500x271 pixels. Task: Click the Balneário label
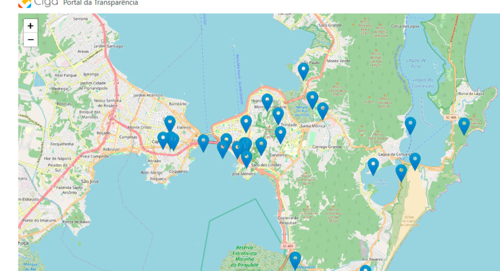tap(178, 104)
